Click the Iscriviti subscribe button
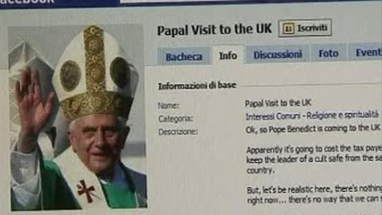Viewport: 382px width, 215px height. tap(305, 28)
